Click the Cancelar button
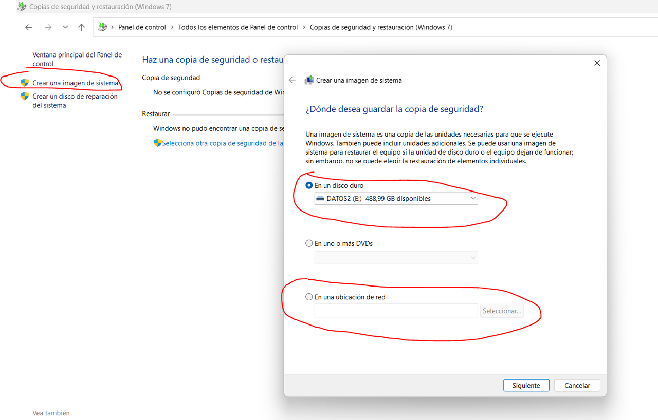 577,385
